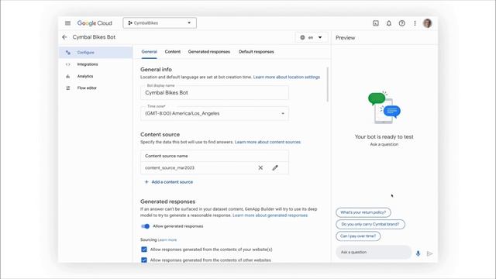The image size is (496, 279).
Task: Click the Google Cloud logo
Action: tap(95, 23)
